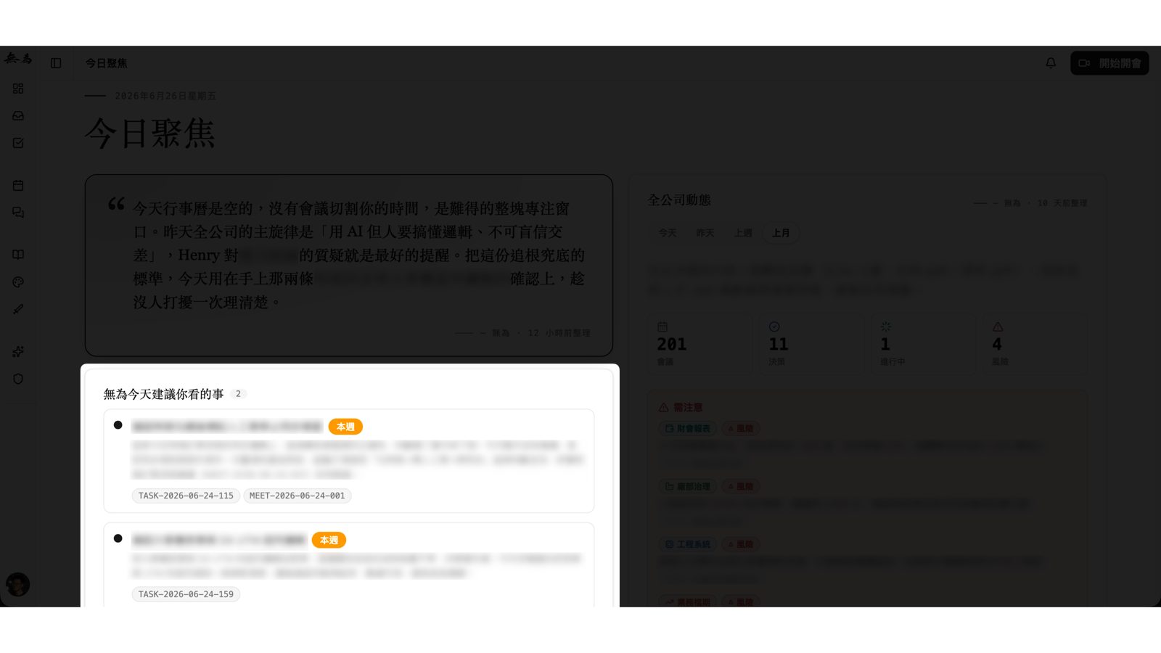Open the 11 決策 stat card
This screenshot has width=1161, height=653.
[x=812, y=344]
